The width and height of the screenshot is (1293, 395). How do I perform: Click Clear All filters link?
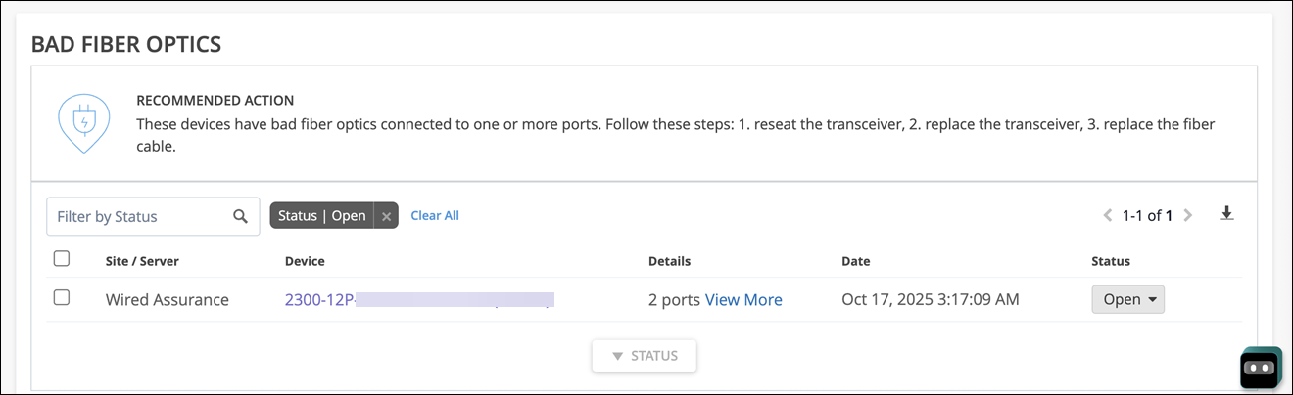[x=435, y=215]
